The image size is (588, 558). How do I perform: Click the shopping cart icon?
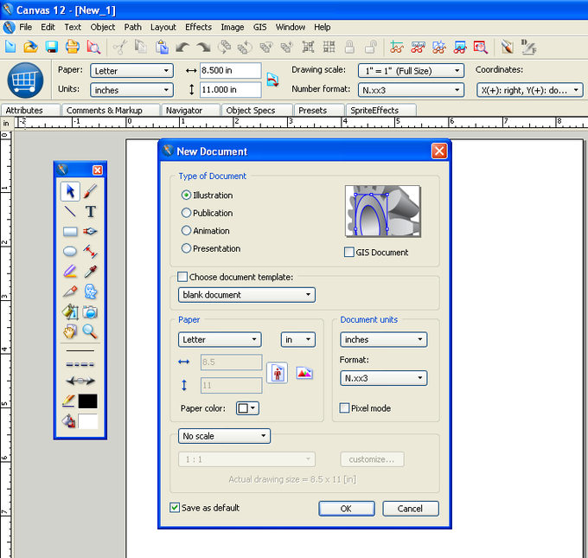point(25,80)
